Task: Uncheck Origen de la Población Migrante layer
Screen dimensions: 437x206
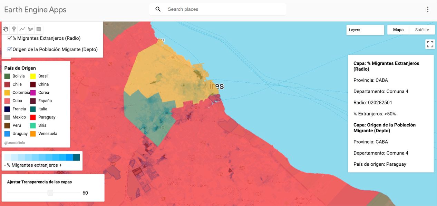Action: 10,49
